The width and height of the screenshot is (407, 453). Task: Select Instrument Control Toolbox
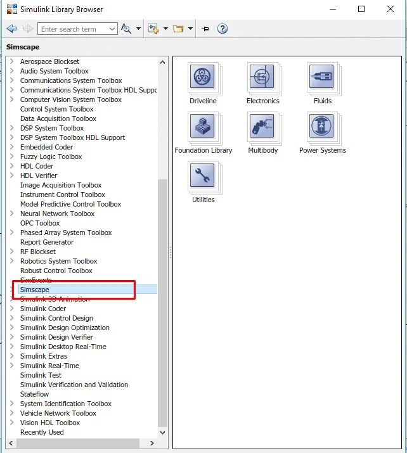tap(63, 195)
